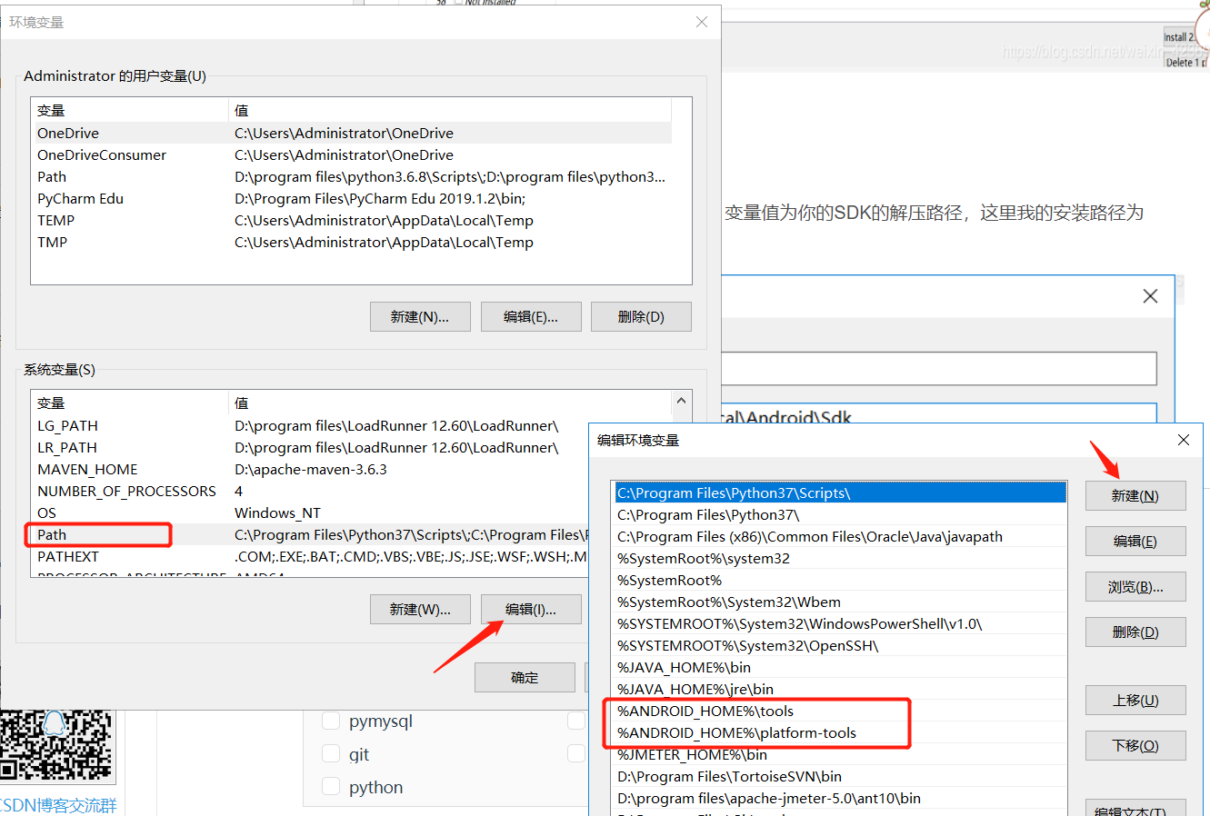Viewport: 1210px width, 816px height.
Task: Select the C:\Program Files\Python37\ entry
Action: pyautogui.click(x=840, y=515)
